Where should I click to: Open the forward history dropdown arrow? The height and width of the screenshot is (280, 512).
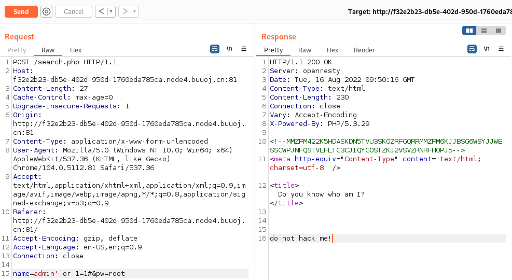tap(134, 12)
